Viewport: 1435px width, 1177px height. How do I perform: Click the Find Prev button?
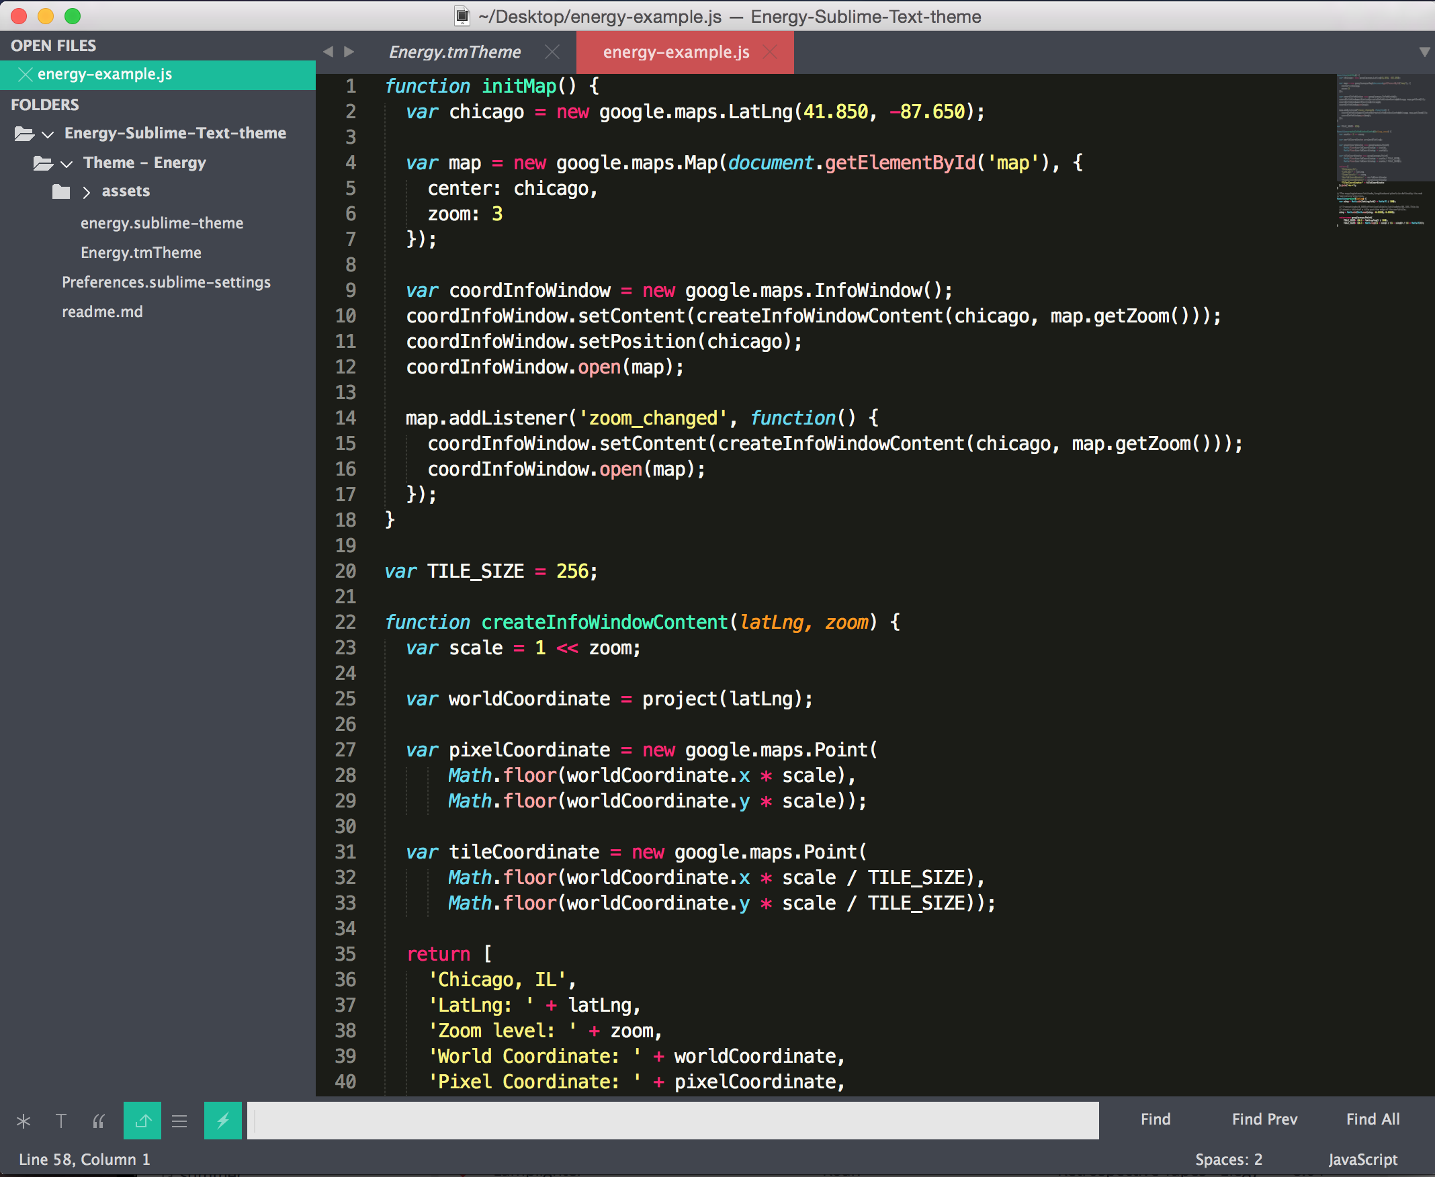[x=1264, y=1119]
